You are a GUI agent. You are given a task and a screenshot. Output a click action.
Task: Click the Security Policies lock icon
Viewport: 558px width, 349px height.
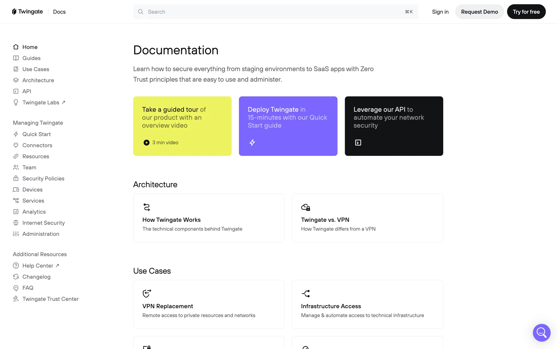(x=16, y=178)
